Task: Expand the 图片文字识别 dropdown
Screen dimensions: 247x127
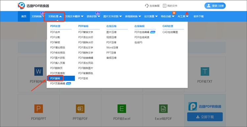Action: [113, 16]
